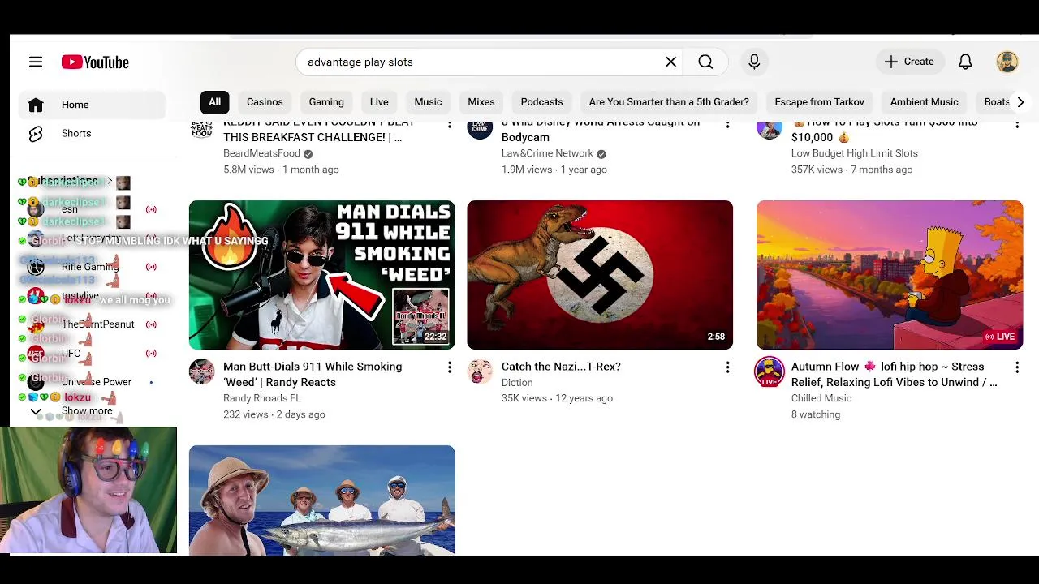Open the Autumn Flow lofi hip hop title
The image size is (1039, 584).
point(895,374)
